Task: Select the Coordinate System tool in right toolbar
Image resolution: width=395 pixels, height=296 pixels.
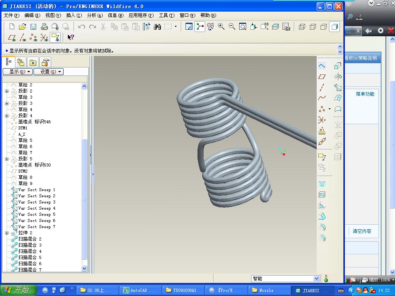Action: click(x=322, y=120)
